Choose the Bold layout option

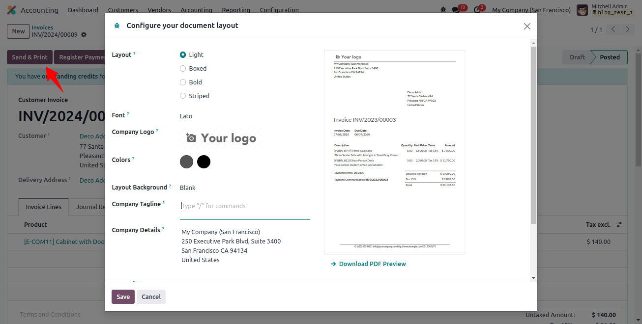tap(183, 82)
